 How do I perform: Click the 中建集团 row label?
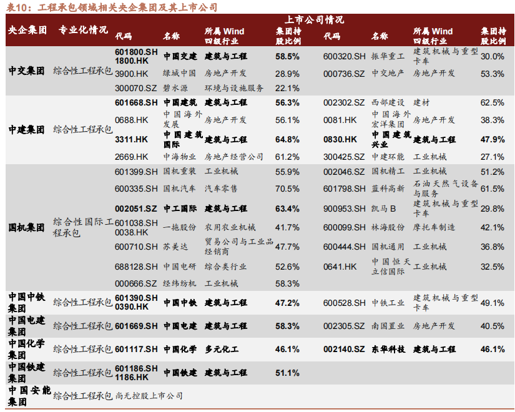(x=26, y=129)
